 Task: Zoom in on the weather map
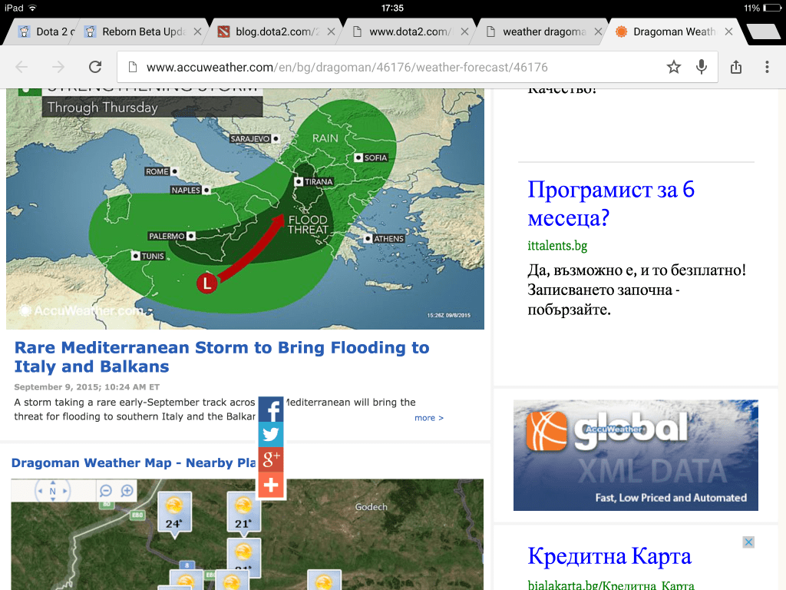pos(127,491)
